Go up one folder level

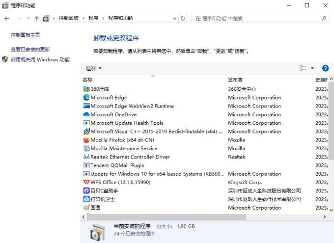point(37,19)
